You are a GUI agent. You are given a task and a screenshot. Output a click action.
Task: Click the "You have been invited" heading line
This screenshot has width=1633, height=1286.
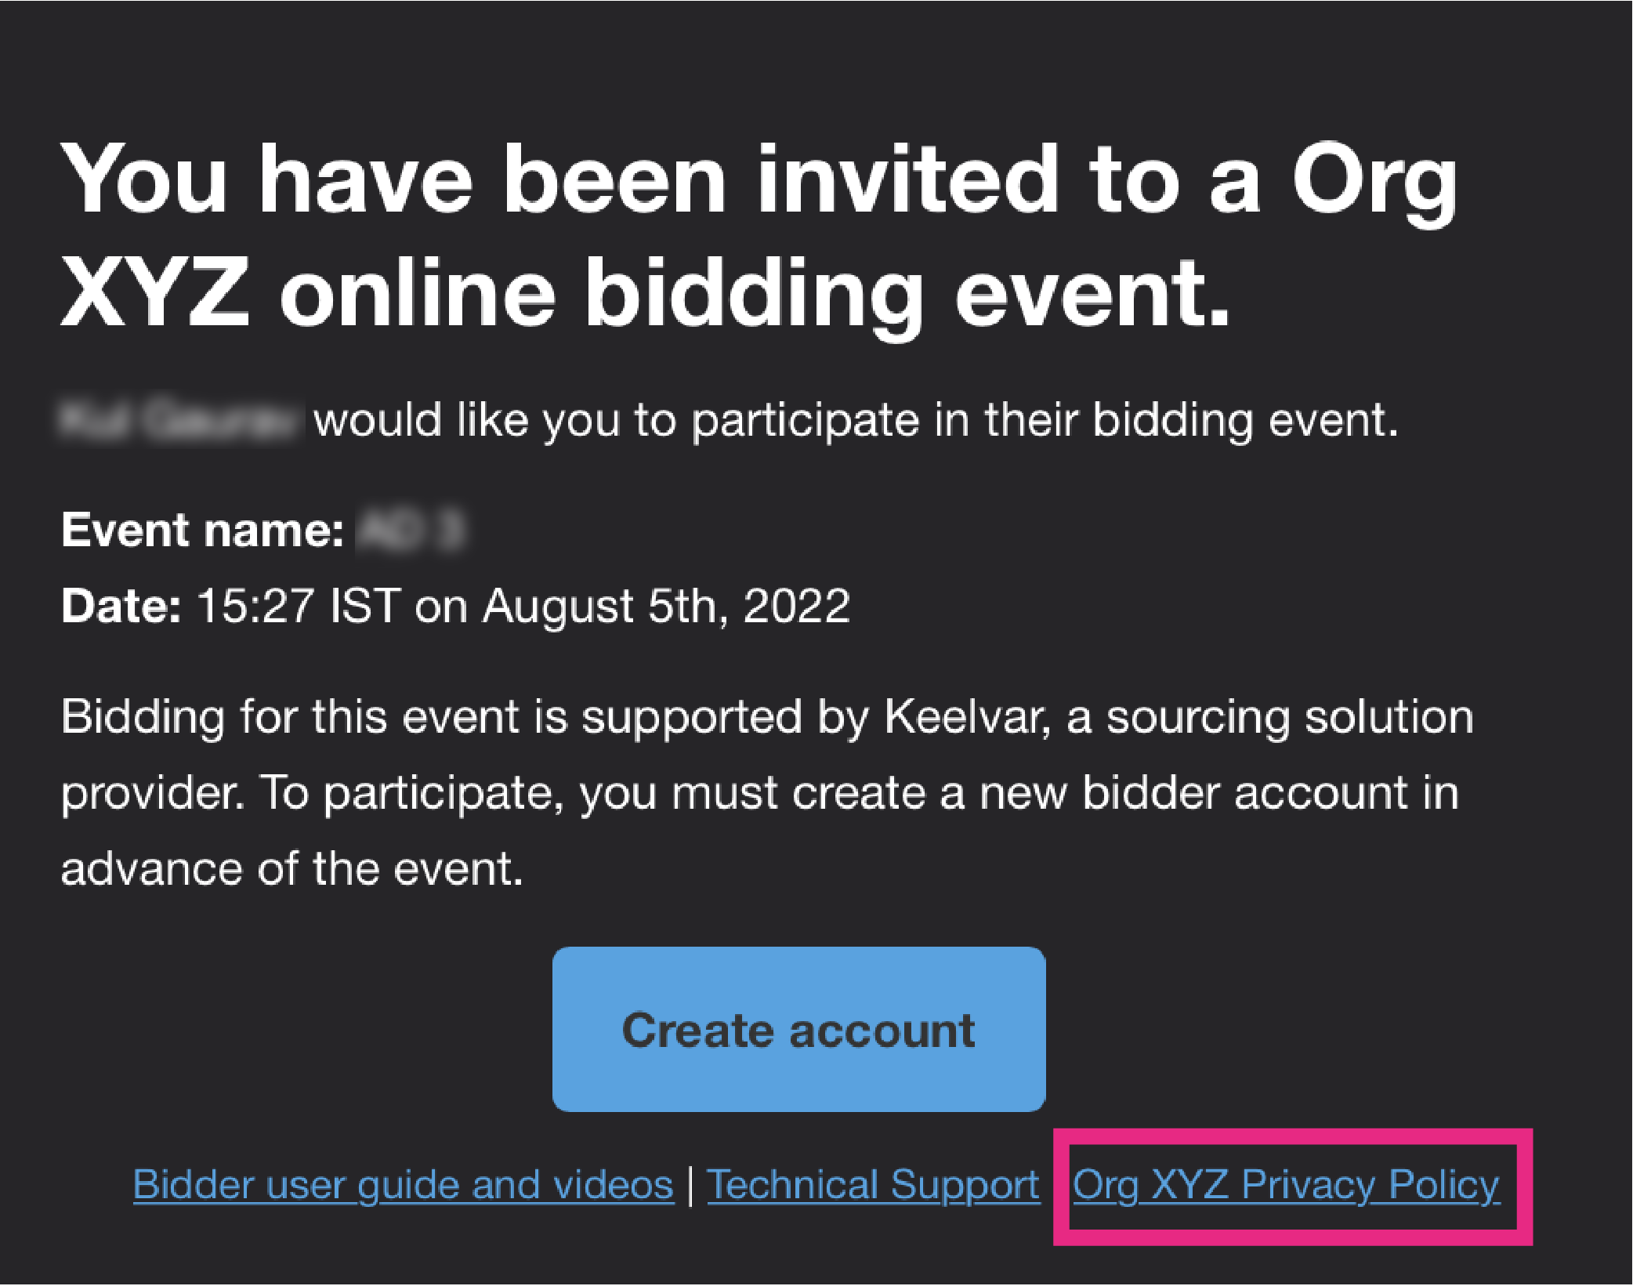[x=759, y=180]
